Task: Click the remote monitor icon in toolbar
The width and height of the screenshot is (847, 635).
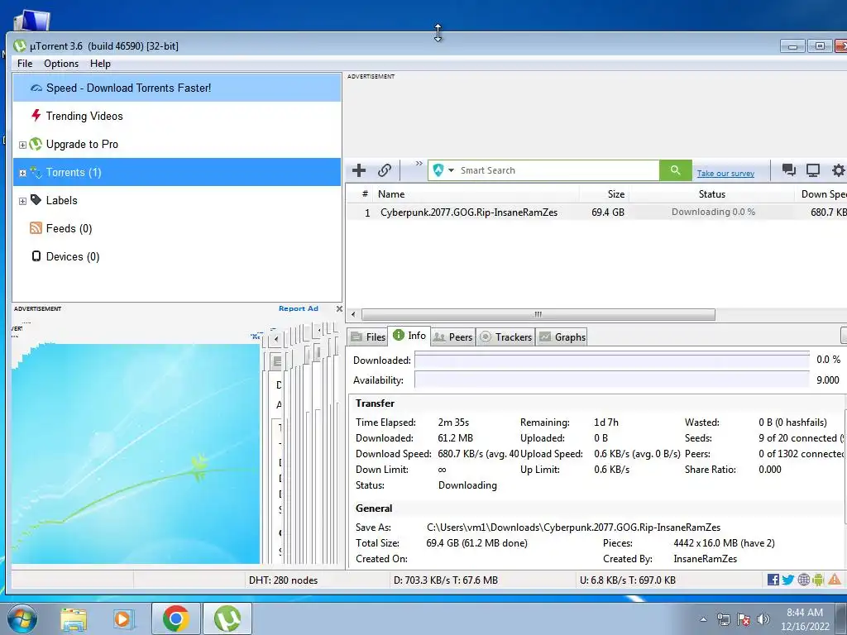Action: click(813, 170)
